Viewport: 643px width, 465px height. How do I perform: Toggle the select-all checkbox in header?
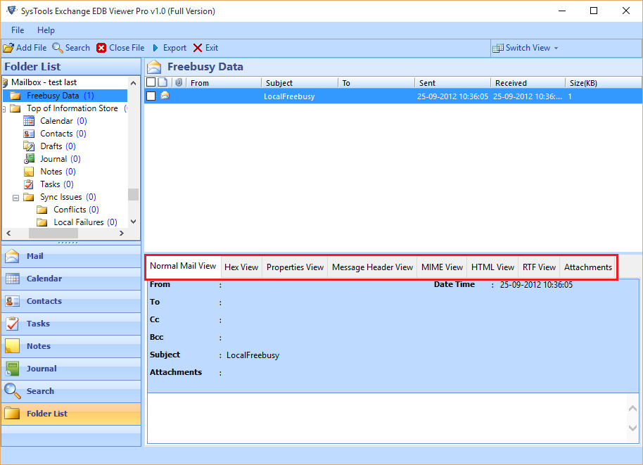[x=151, y=82]
